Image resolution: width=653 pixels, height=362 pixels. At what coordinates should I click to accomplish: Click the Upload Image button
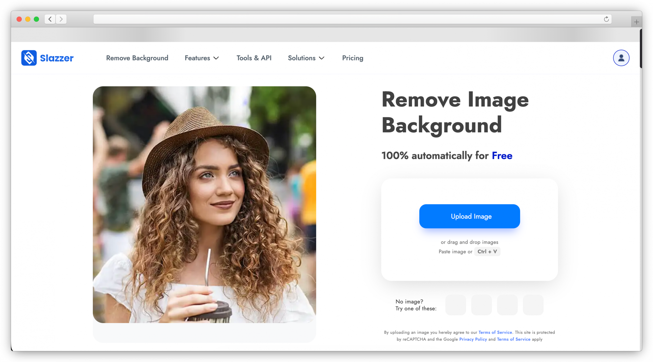469,216
